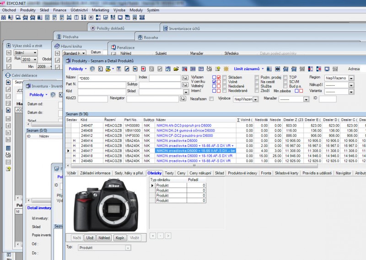Click the open folder icon in Produkty toolbar
Image resolution: width=366 pixels, height=260 pixels.
tap(176, 69)
